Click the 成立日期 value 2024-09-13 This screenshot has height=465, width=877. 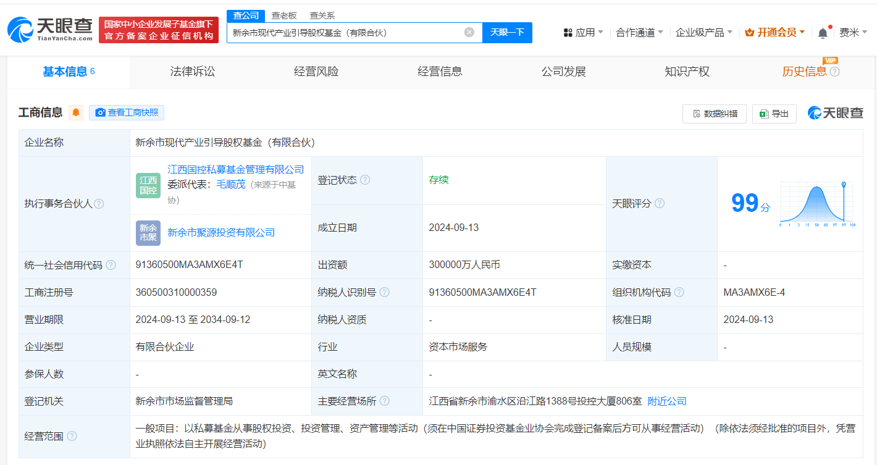coord(454,228)
